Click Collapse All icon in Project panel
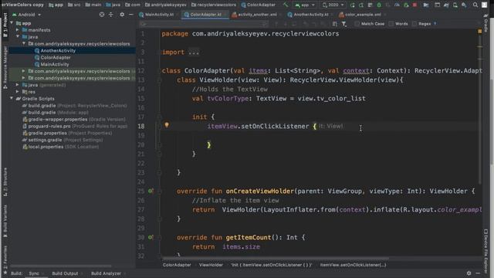The height and width of the screenshot is (278, 494). (111, 15)
